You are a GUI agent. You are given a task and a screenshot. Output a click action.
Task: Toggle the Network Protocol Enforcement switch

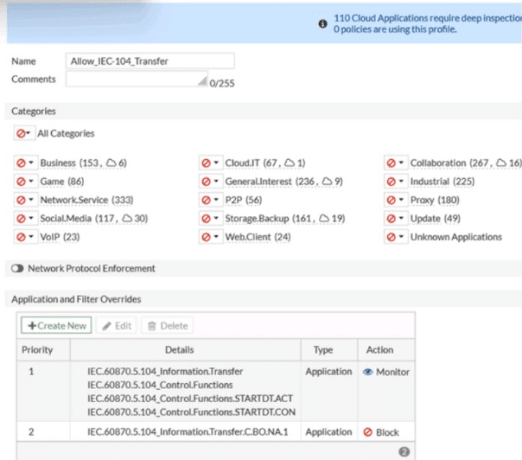(x=18, y=268)
